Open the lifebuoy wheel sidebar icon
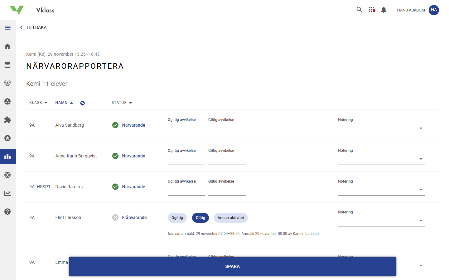This screenshot has height=280, width=449. [8, 175]
